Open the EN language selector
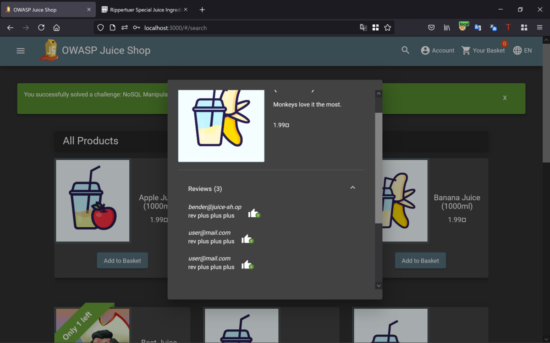This screenshot has height=343, width=550. [522, 50]
